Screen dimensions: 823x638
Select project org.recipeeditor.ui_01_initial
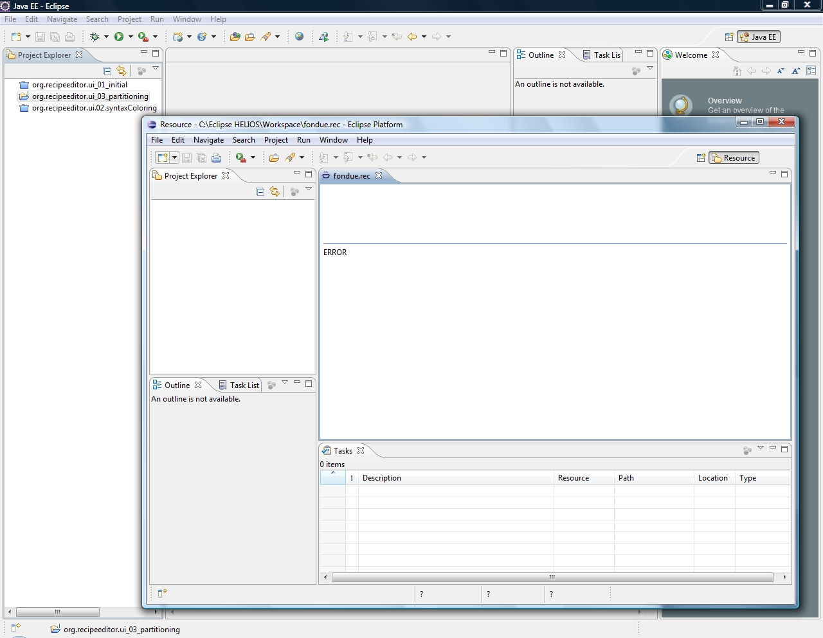80,85
